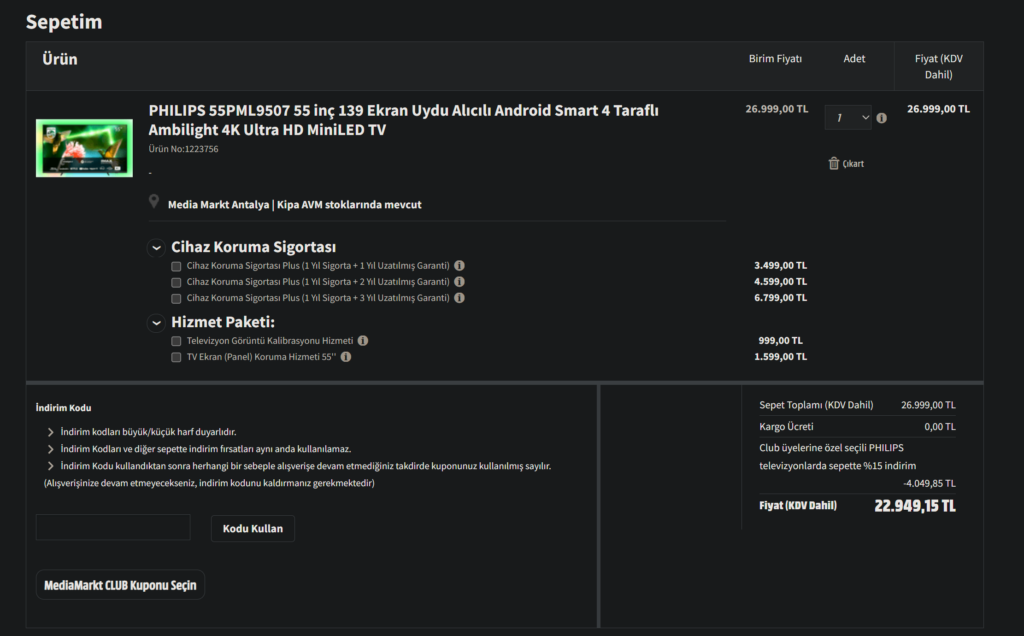1024x636 pixels.
Task: Open the PHILIPS 55PML9507 product title
Action: (x=403, y=120)
